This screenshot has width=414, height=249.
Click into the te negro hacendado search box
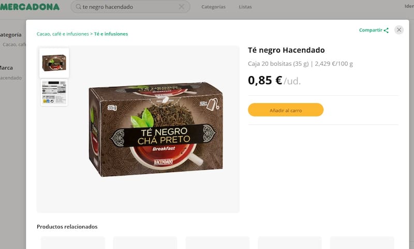pyautogui.click(x=130, y=7)
